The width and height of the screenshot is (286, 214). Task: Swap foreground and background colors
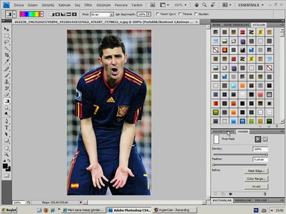pyautogui.click(x=9, y=160)
